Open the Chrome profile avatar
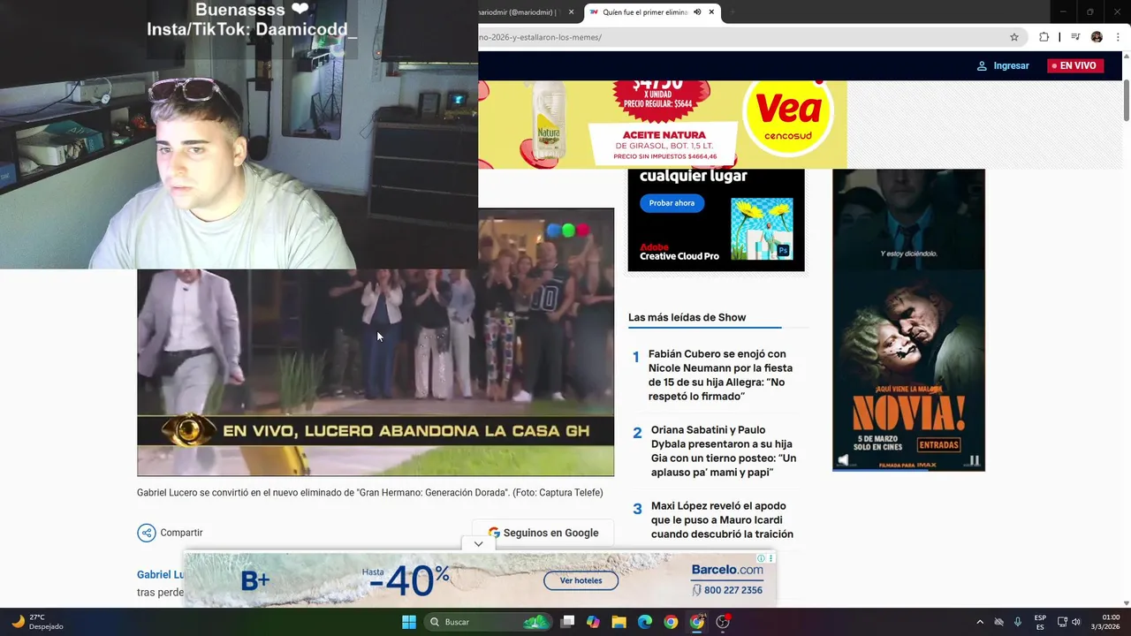Screen dimensions: 1131x636 (x=1097, y=37)
